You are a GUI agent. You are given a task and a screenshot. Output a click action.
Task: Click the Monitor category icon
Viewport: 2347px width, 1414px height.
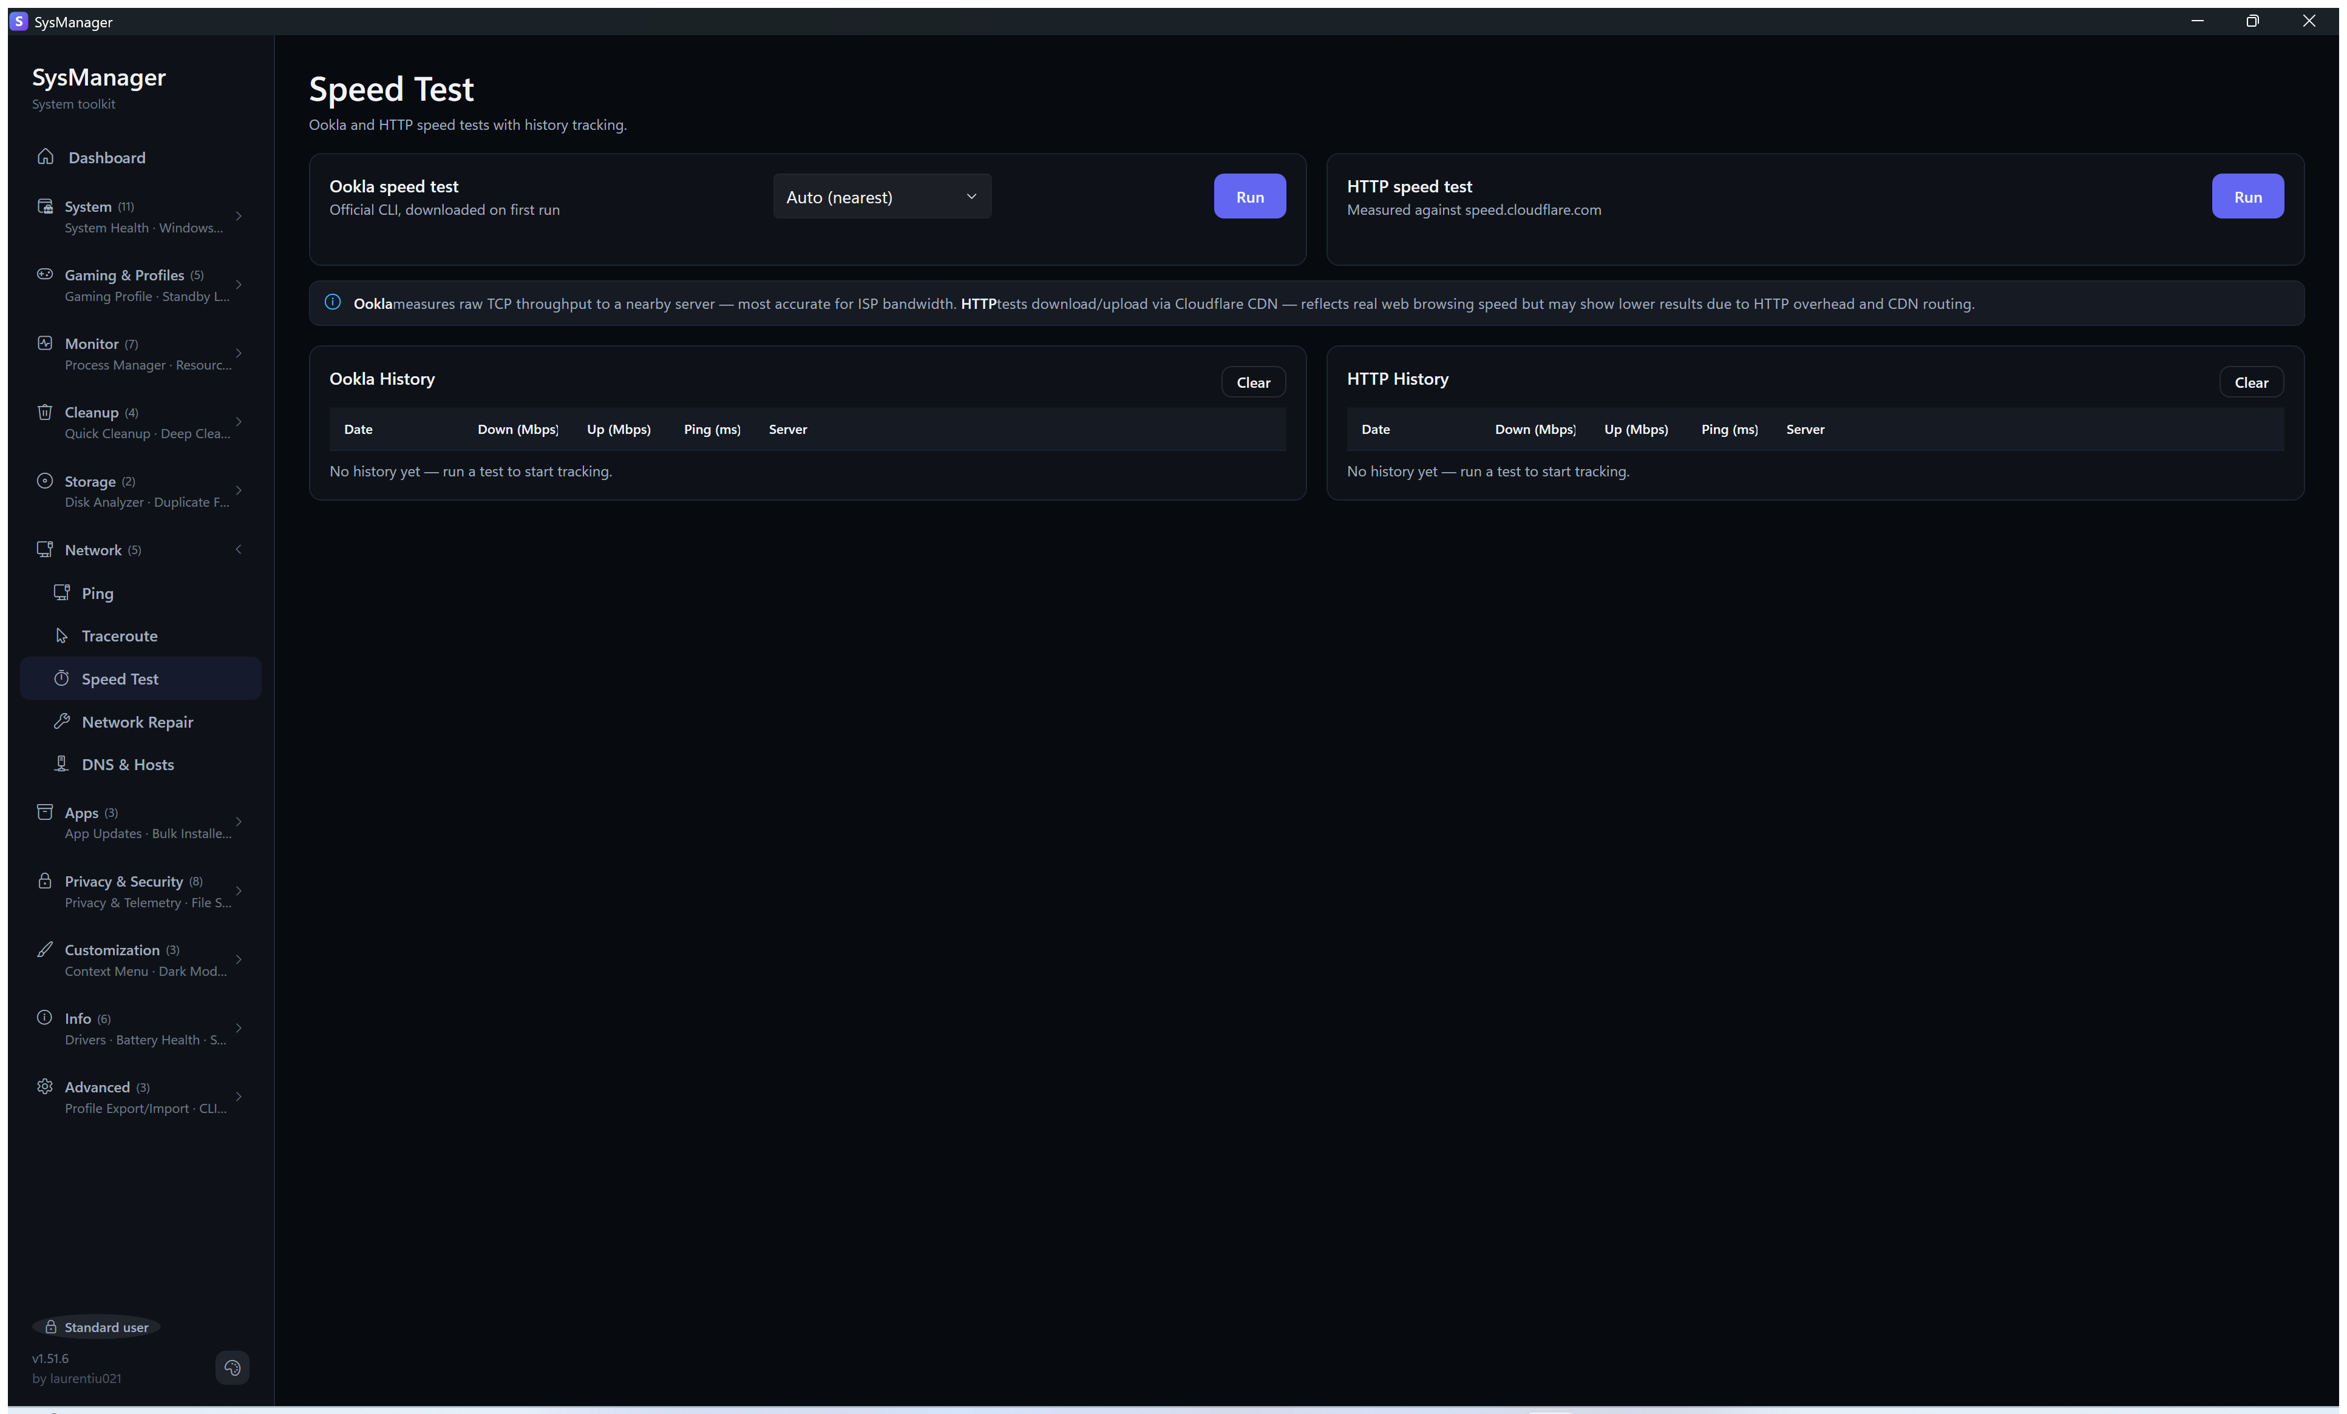[45, 343]
